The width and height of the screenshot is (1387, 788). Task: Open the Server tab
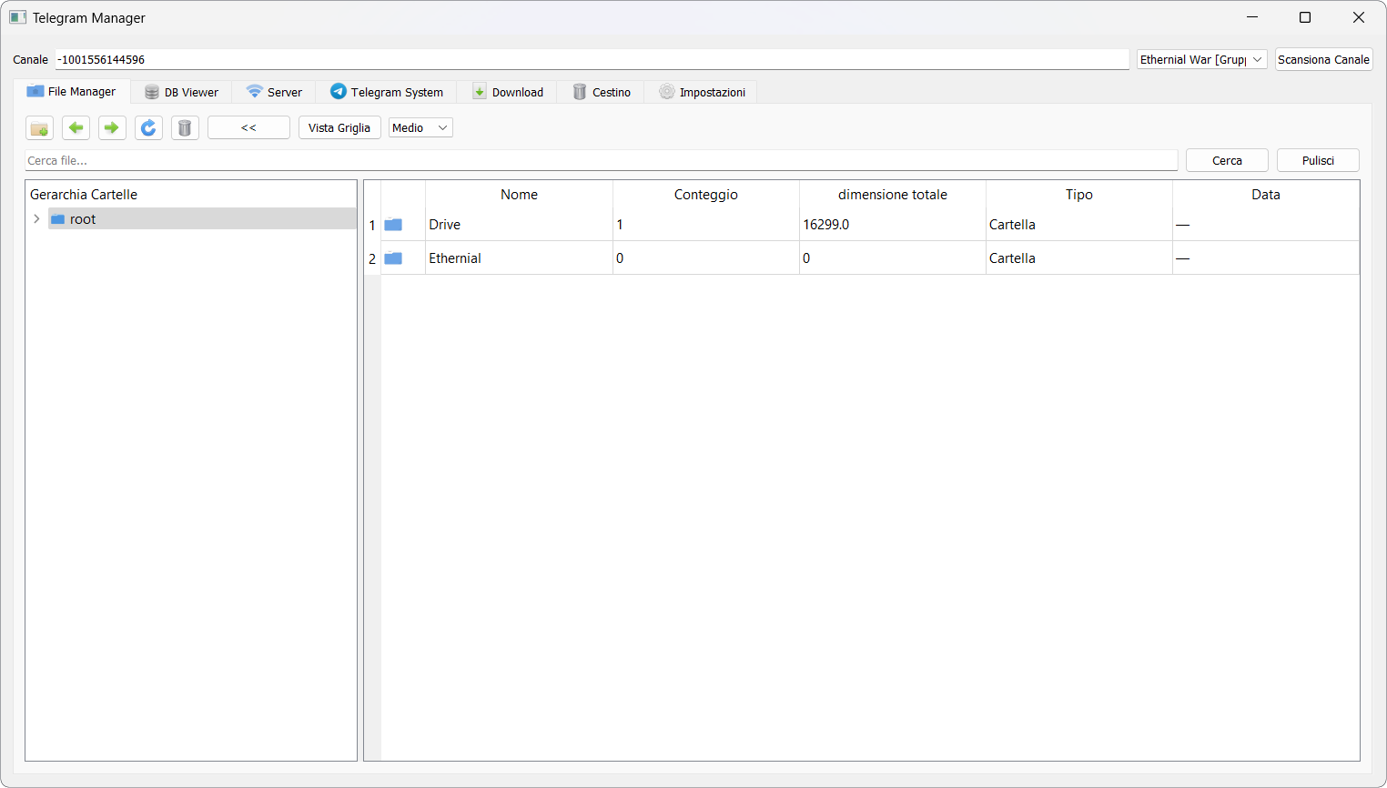click(274, 92)
